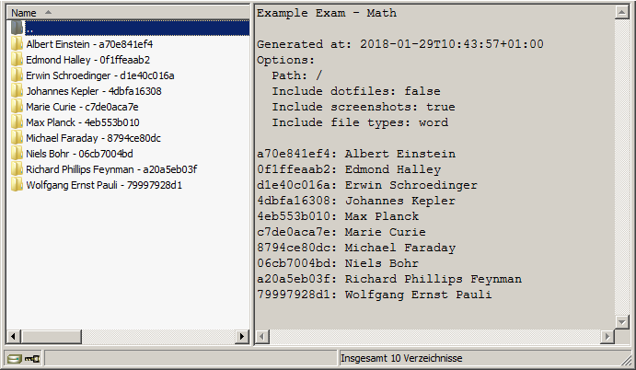
Task: Click folder icon of Edmond Halley - 0f1ffeaab2
Action: (17, 60)
